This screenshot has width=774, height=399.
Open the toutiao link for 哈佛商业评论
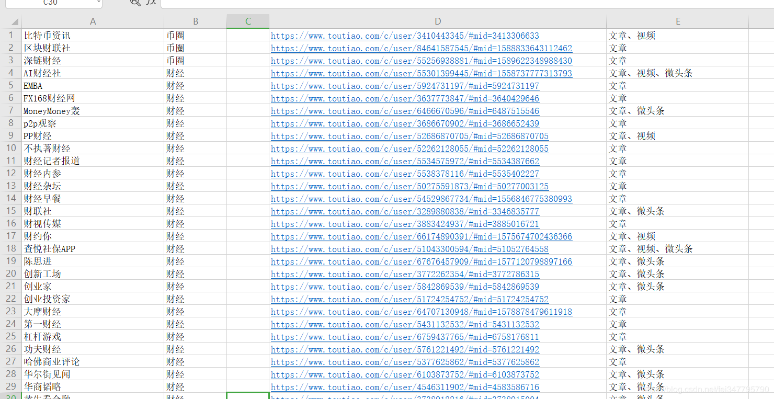[405, 362]
